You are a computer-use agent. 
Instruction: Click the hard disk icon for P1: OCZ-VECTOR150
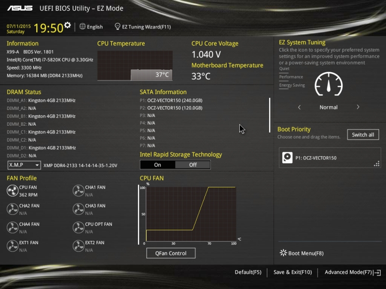(x=287, y=158)
